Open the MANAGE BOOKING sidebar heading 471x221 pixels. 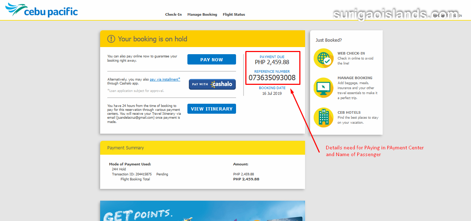(x=355, y=78)
